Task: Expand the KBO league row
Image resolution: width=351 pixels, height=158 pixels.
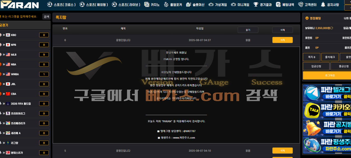Action: pyautogui.click(x=25, y=35)
